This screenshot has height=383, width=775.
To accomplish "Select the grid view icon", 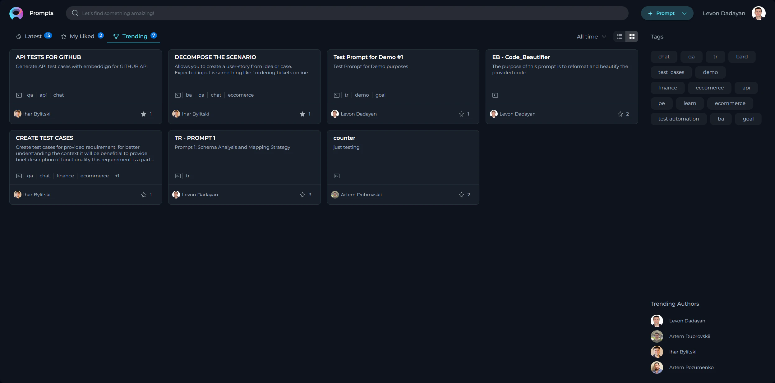I will pos(631,36).
